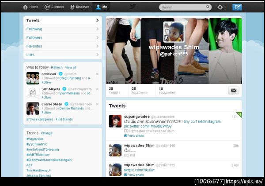265x186 pixels.
Task: Select Tweets in the profile sidebar
Action: [x=63, y=21]
